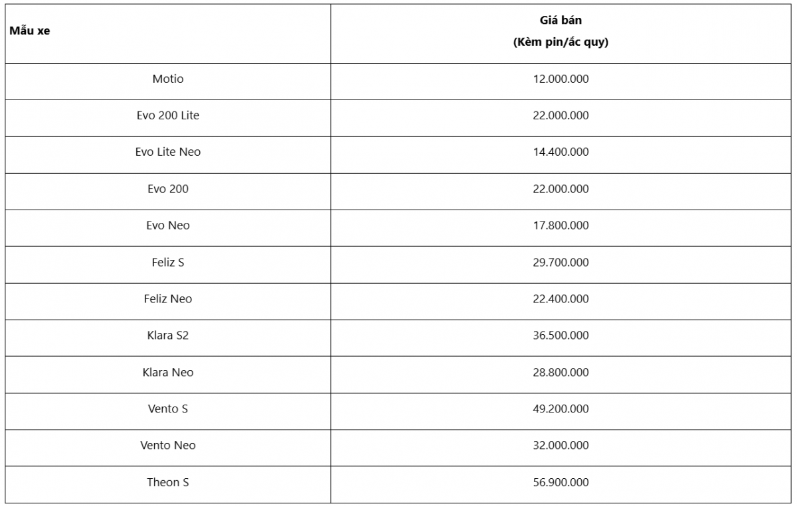Viewport: 797px width, 506px height.
Task: Select the Feliz Neo cell
Action: [168, 299]
